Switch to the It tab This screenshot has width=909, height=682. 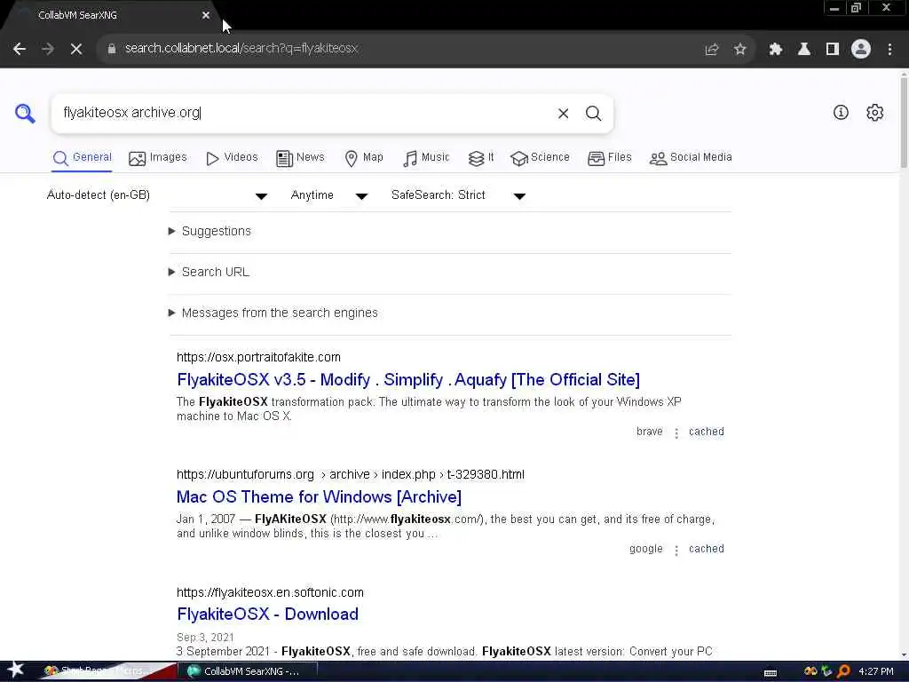pos(481,158)
